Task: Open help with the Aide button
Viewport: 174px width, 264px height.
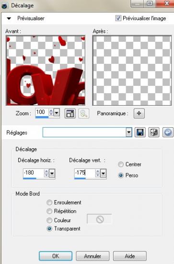Action: click(130, 256)
